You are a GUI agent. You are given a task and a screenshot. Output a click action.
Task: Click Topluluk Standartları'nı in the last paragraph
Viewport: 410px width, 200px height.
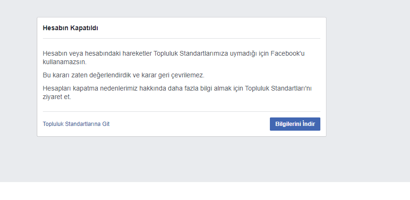coord(278,88)
